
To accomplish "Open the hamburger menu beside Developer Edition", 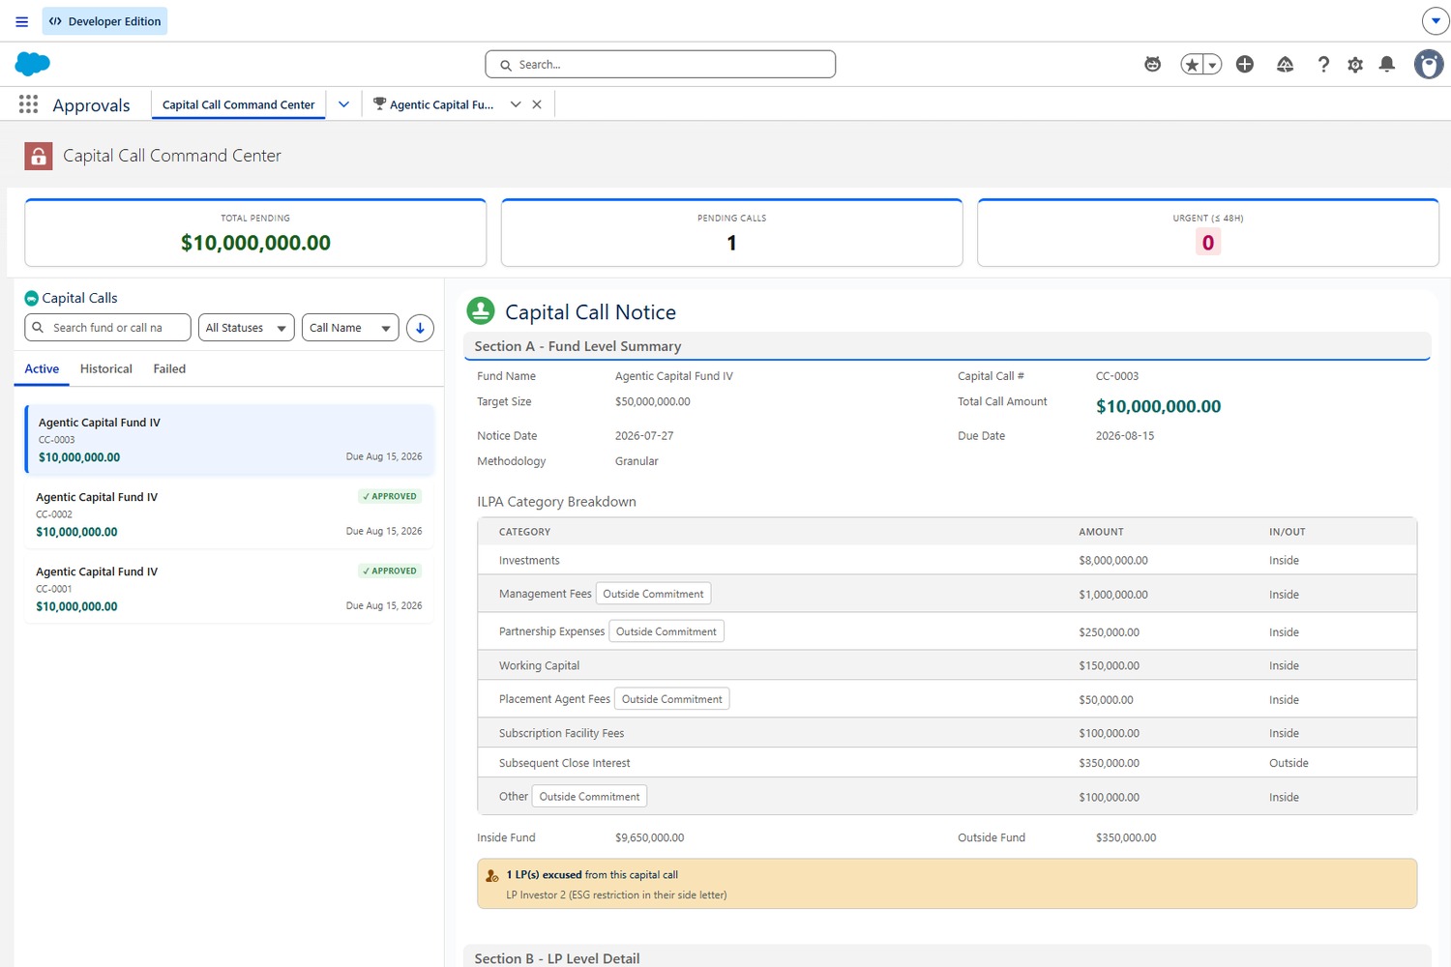I will 21,21.
